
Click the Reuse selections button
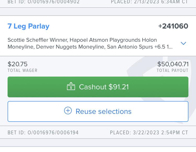(x=98, y=111)
